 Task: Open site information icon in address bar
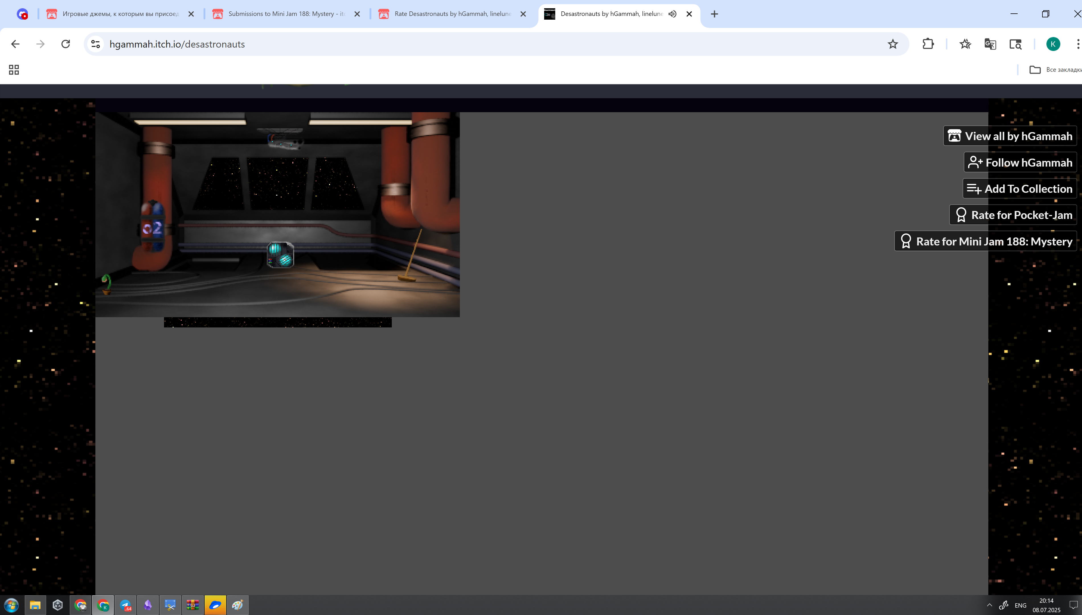tap(96, 44)
